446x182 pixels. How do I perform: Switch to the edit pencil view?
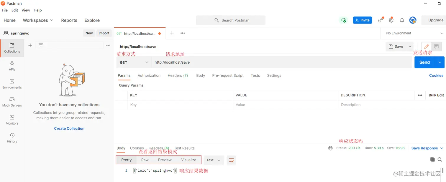(427, 47)
